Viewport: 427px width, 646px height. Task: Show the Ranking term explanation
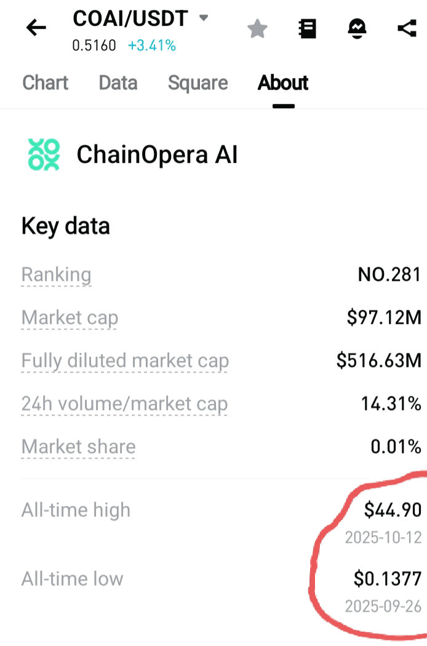point(57,275)
